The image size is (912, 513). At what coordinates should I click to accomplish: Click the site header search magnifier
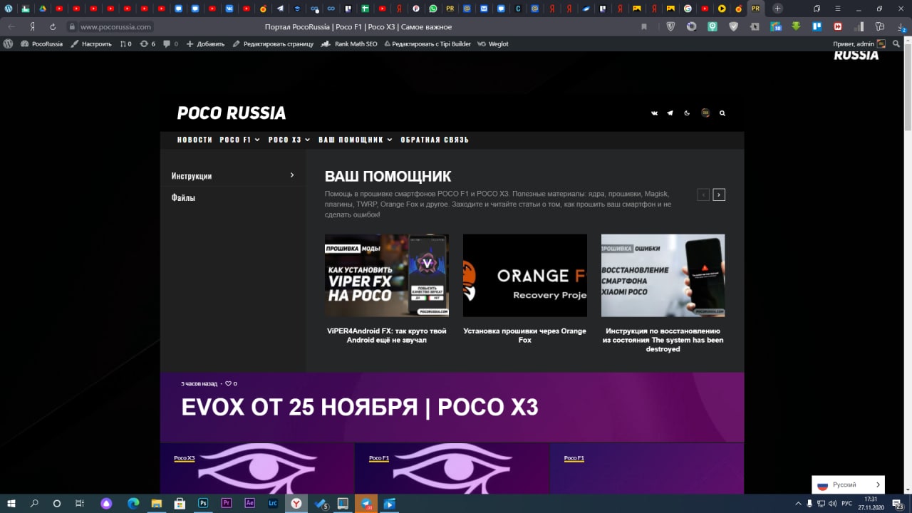pos(722,113)
